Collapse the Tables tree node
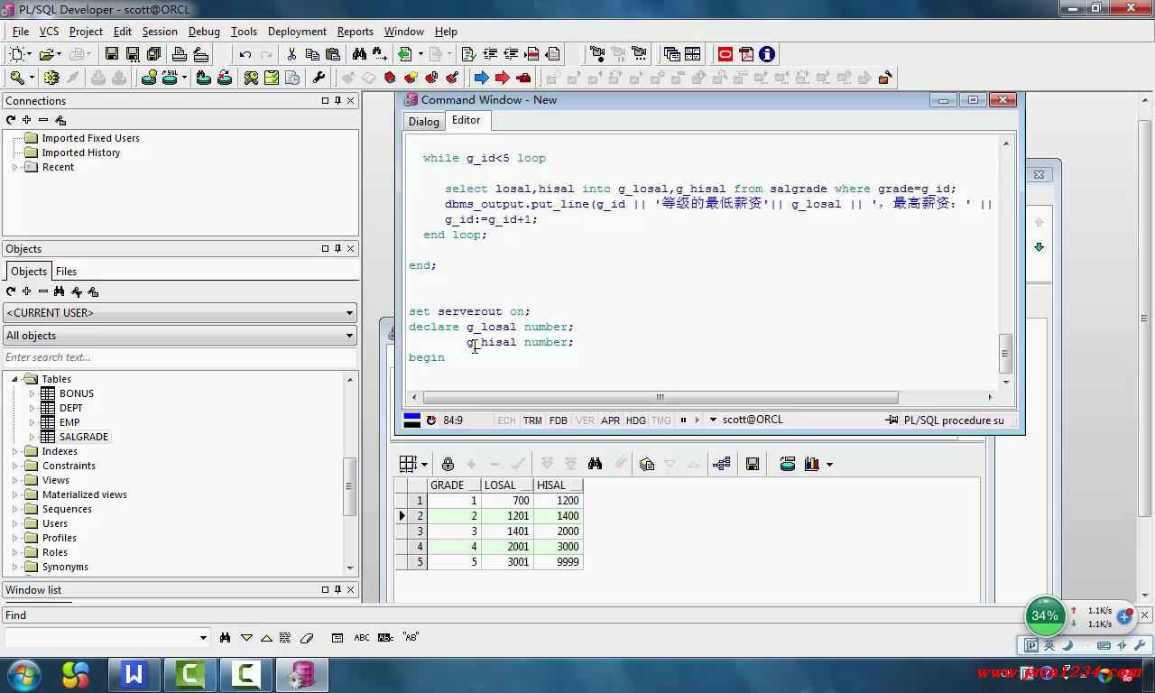Screen dimensions: 1155x693 15,379
